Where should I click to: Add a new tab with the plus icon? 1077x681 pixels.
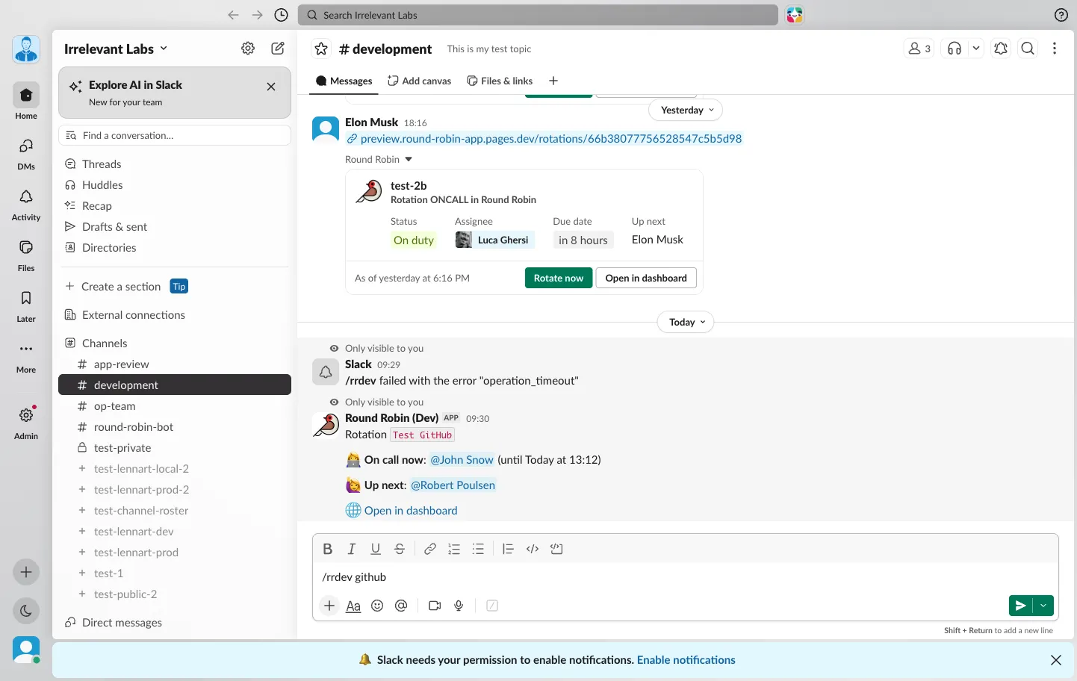tap(553, 81)
